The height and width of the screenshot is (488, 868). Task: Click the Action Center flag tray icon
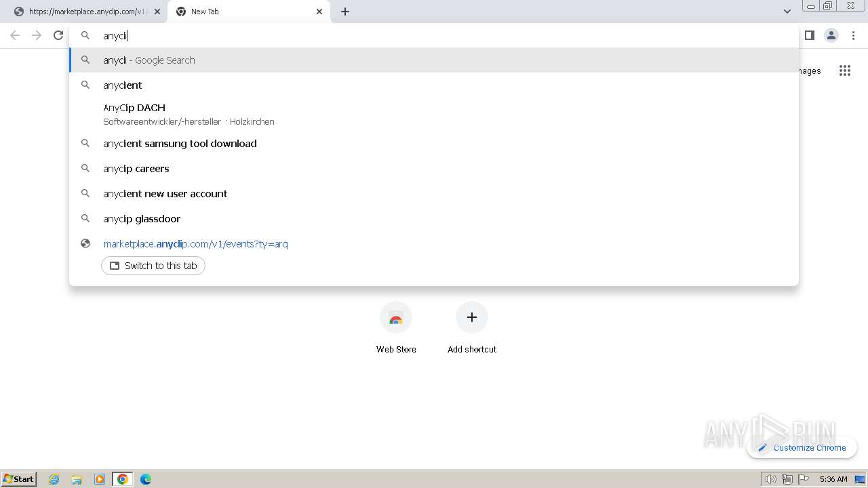click(x=804, y=479)
